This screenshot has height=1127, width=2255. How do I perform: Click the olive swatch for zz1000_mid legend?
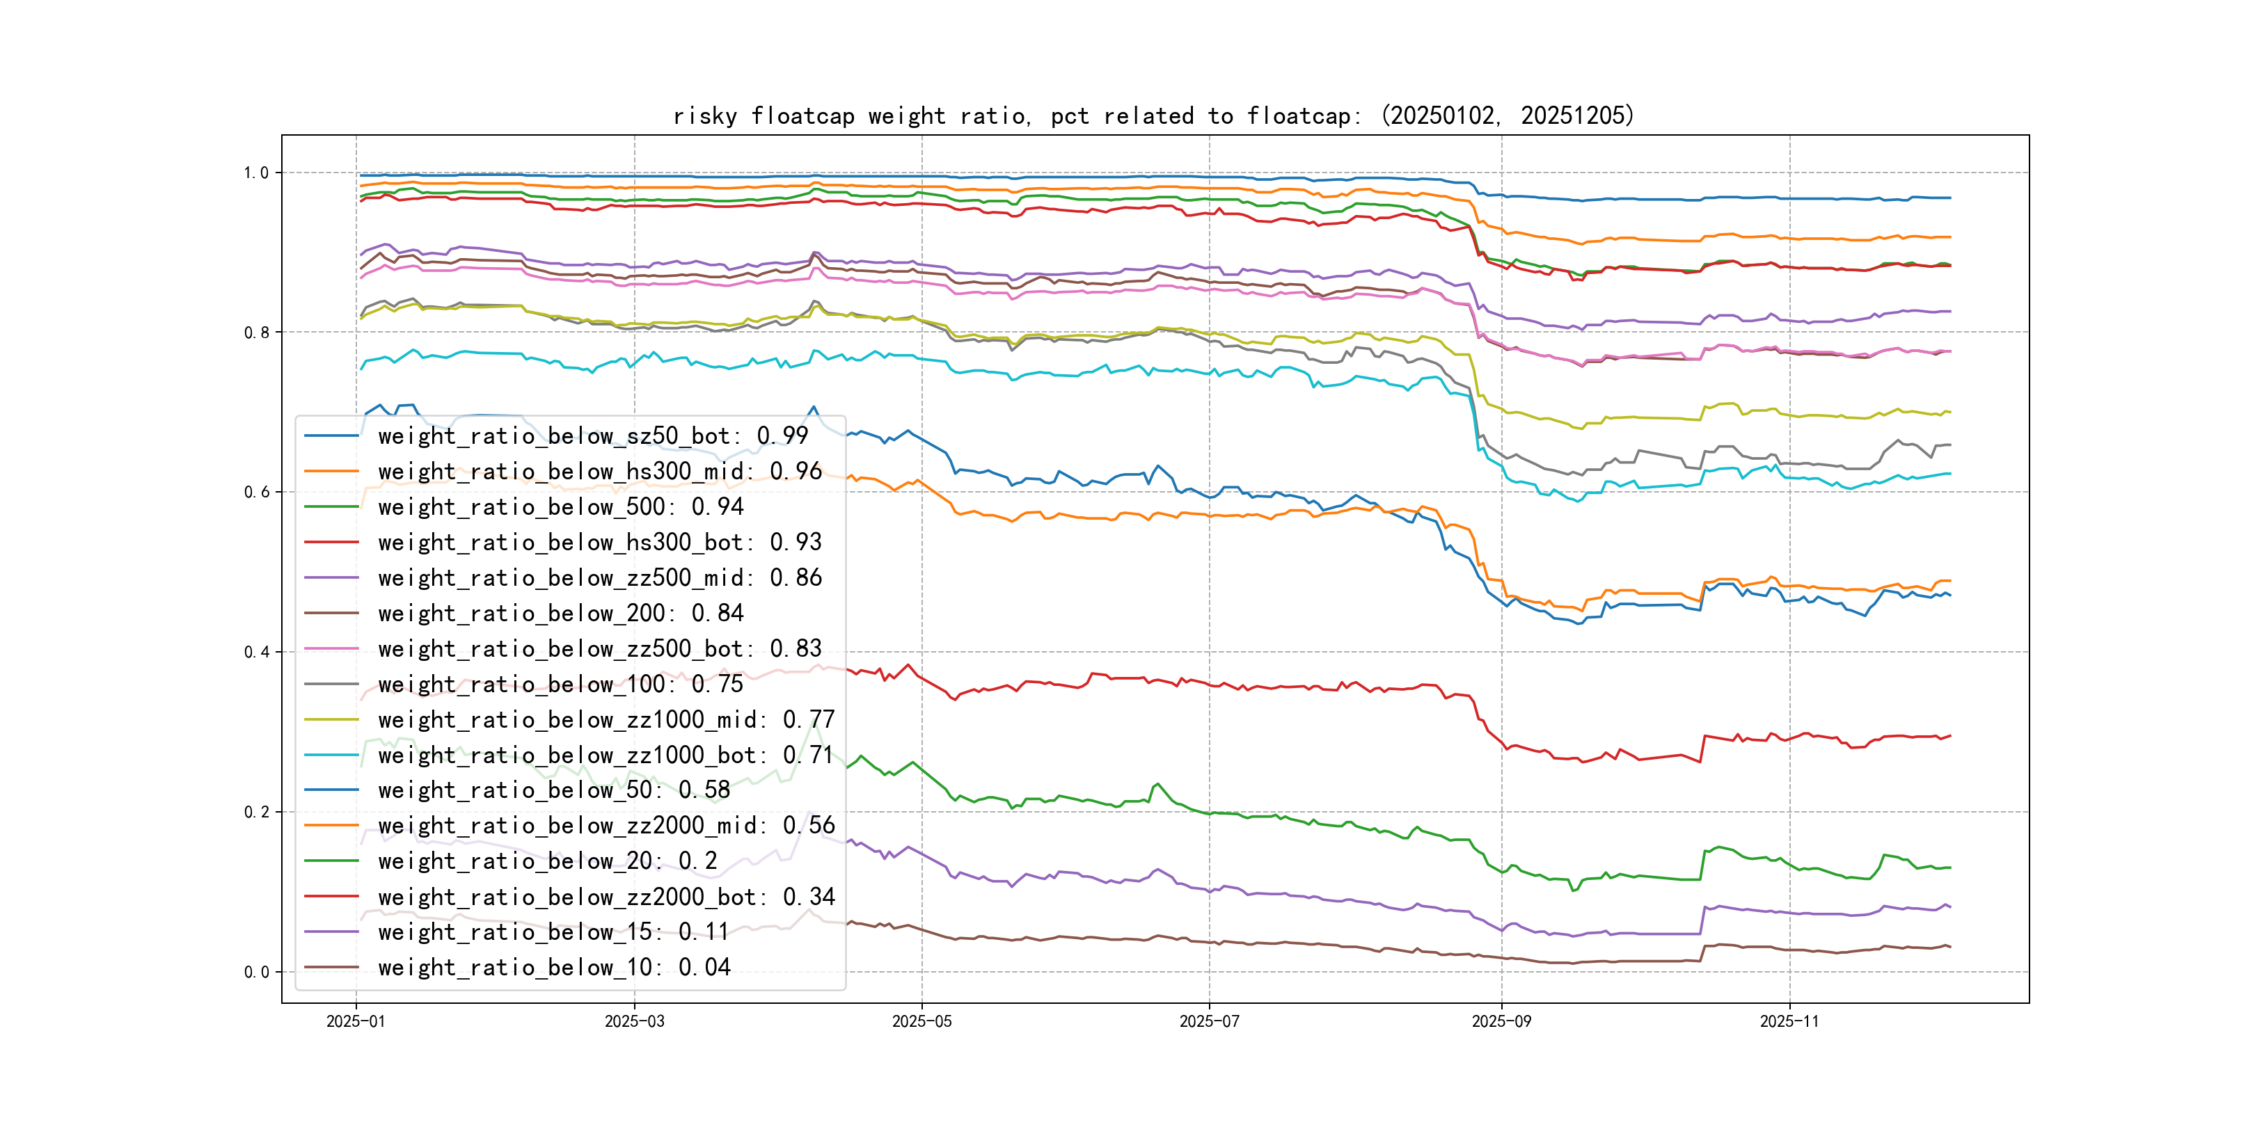point(331,720)
